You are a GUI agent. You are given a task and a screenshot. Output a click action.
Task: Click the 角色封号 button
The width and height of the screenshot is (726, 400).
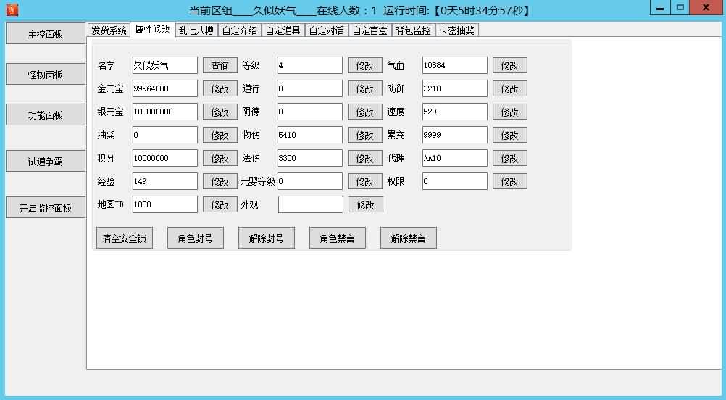point(196,238)
